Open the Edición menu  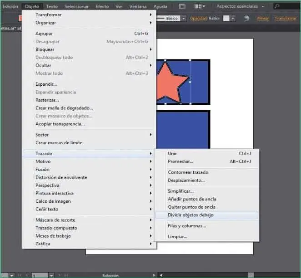coord(10,6)
